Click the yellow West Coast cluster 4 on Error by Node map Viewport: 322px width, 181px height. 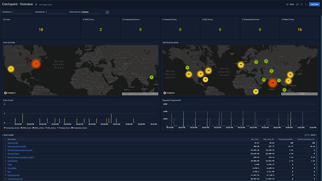tap(11, 69)
